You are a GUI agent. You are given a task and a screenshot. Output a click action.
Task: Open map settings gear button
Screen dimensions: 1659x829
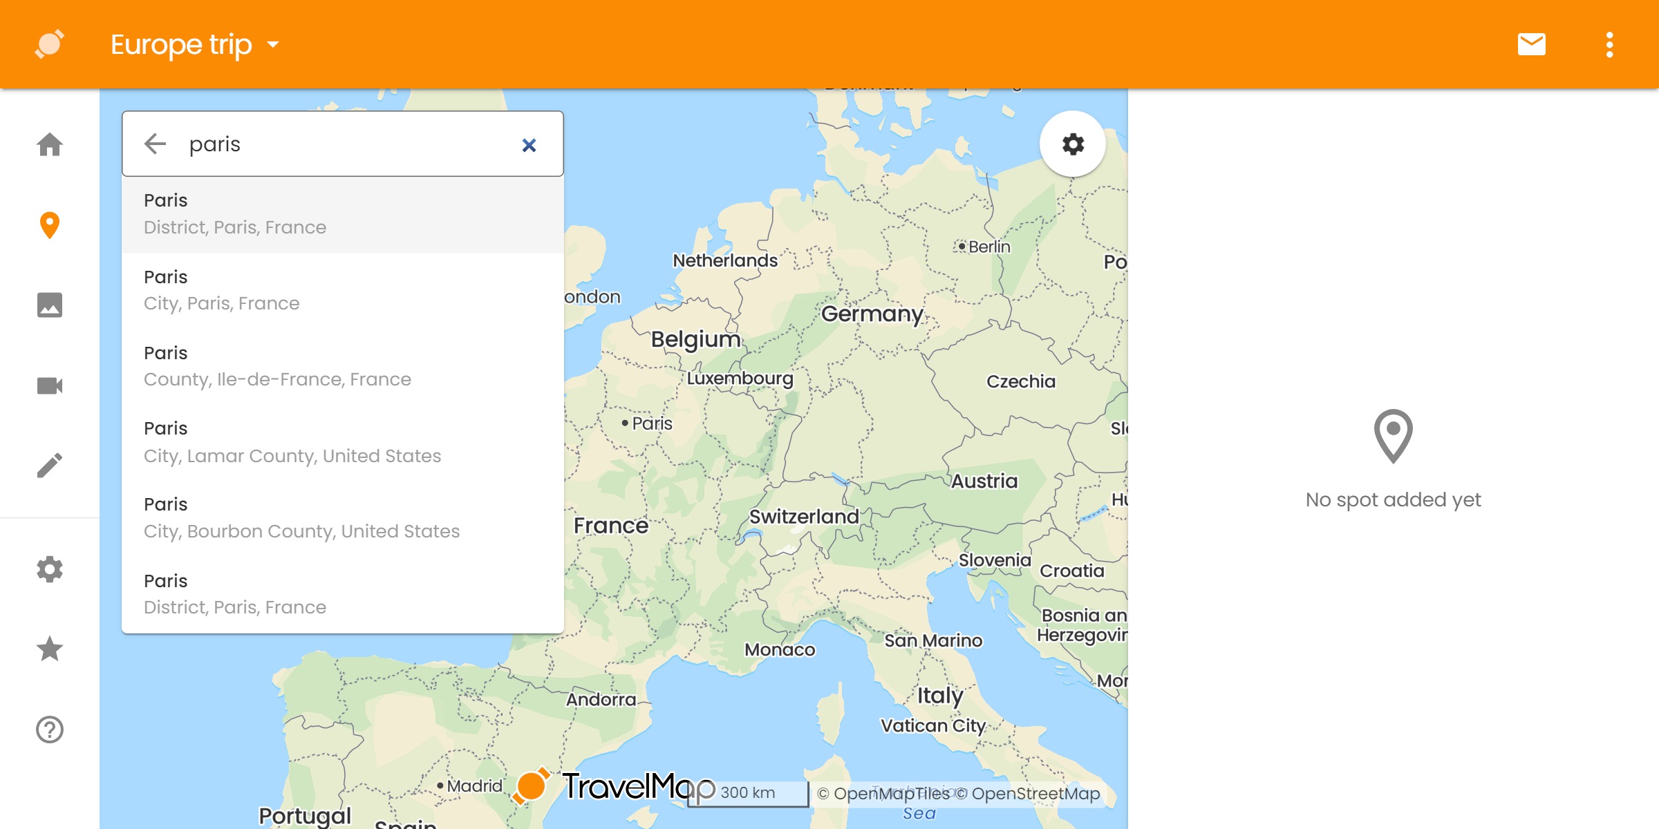pyautogui.click(x=1073, y=144)
